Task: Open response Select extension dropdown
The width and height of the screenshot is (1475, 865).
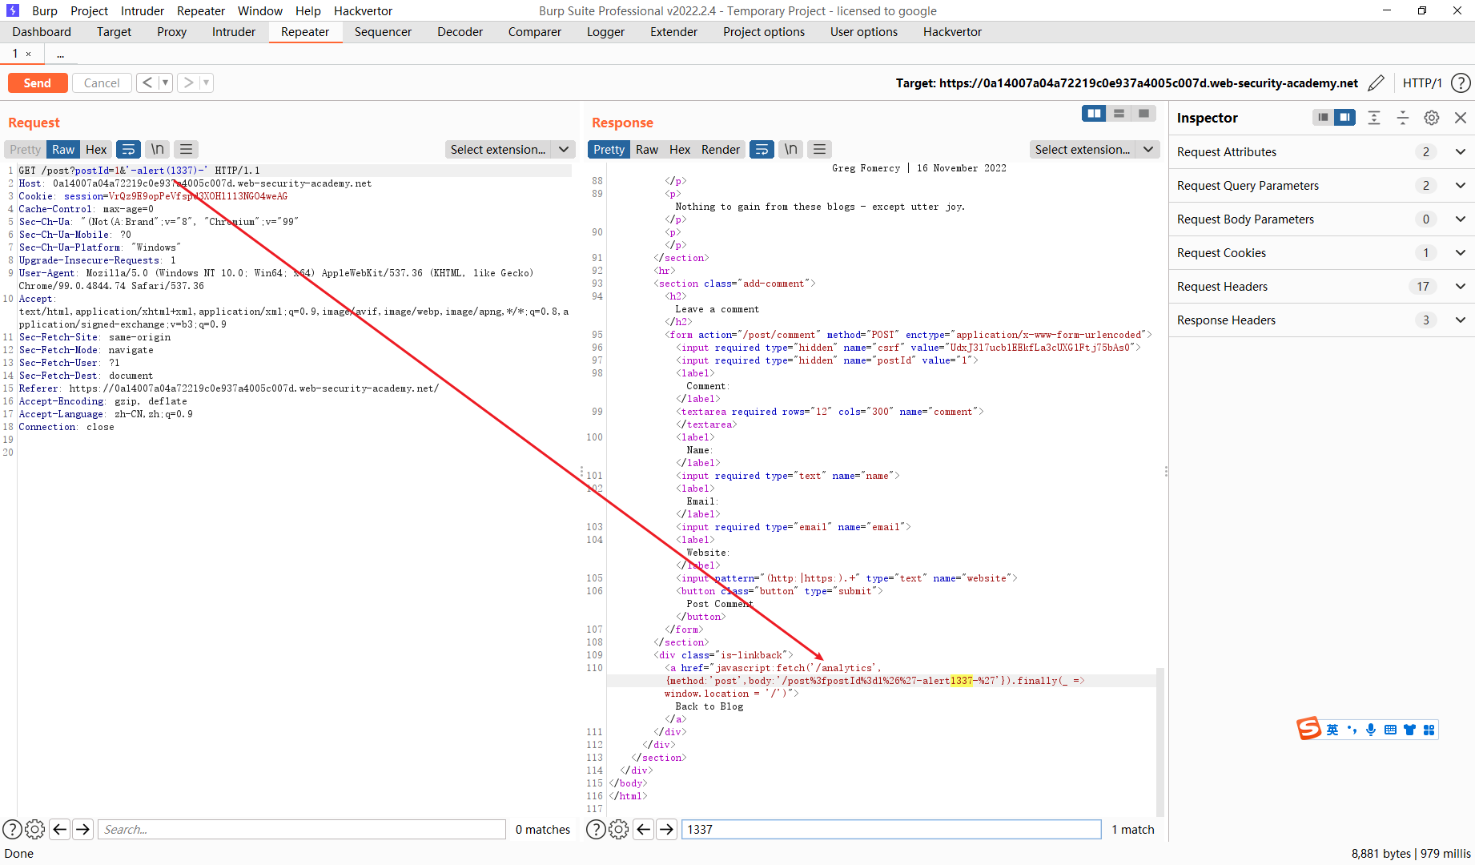Action: pos(1095,150)
